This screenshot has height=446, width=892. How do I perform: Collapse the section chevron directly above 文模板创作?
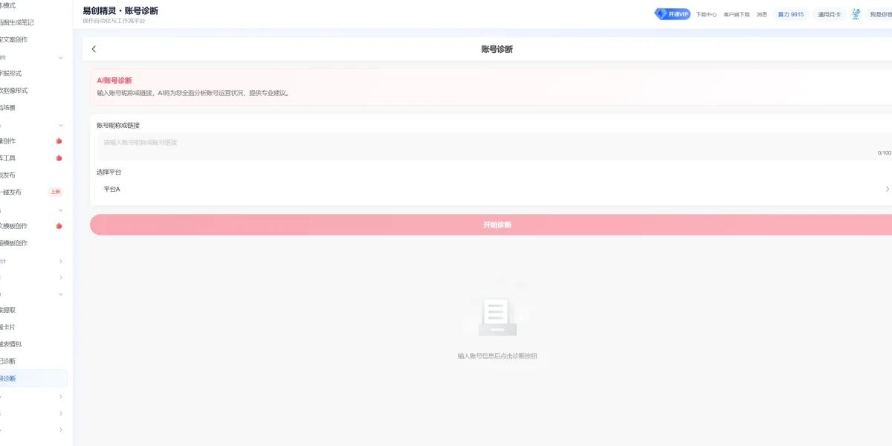coord(61,210)
